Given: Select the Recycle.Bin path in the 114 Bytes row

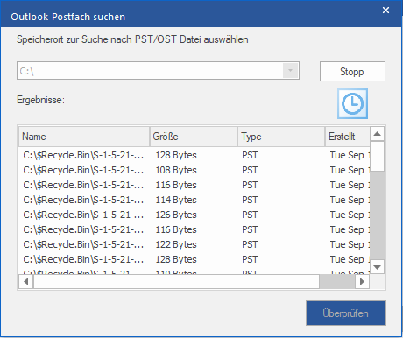Looking at the screenshot, I should [83, 200].
